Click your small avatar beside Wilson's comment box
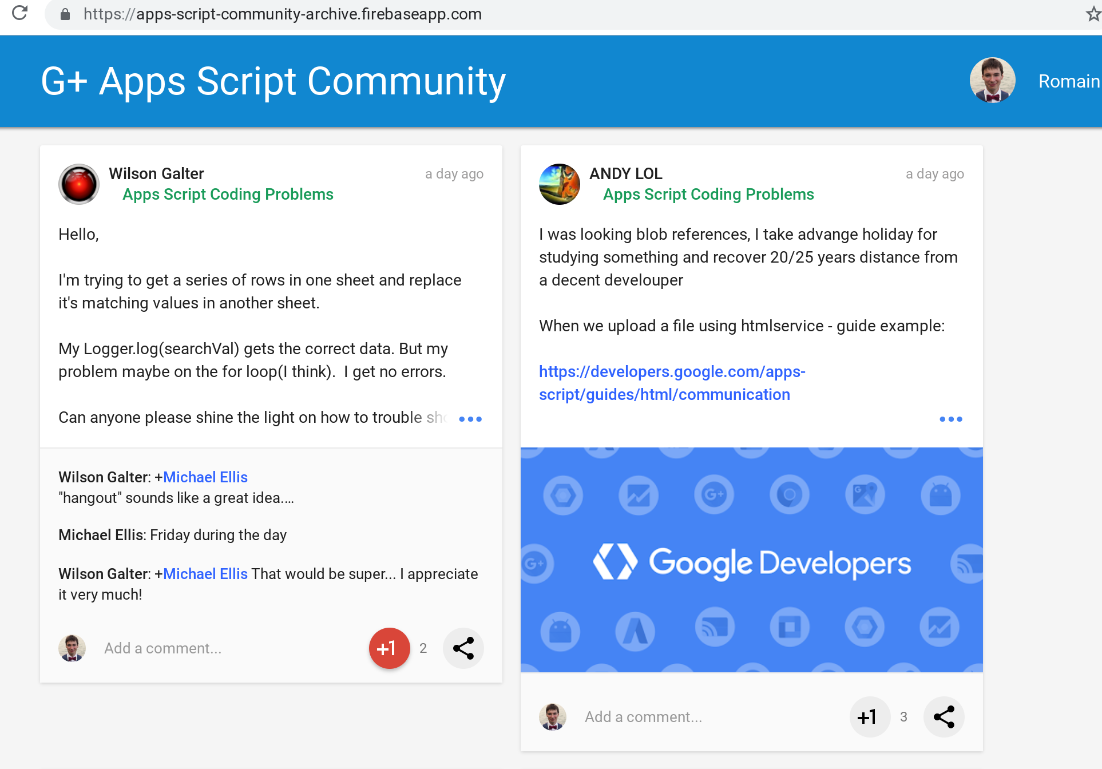 pyautogui.click(x=72, y=648)
